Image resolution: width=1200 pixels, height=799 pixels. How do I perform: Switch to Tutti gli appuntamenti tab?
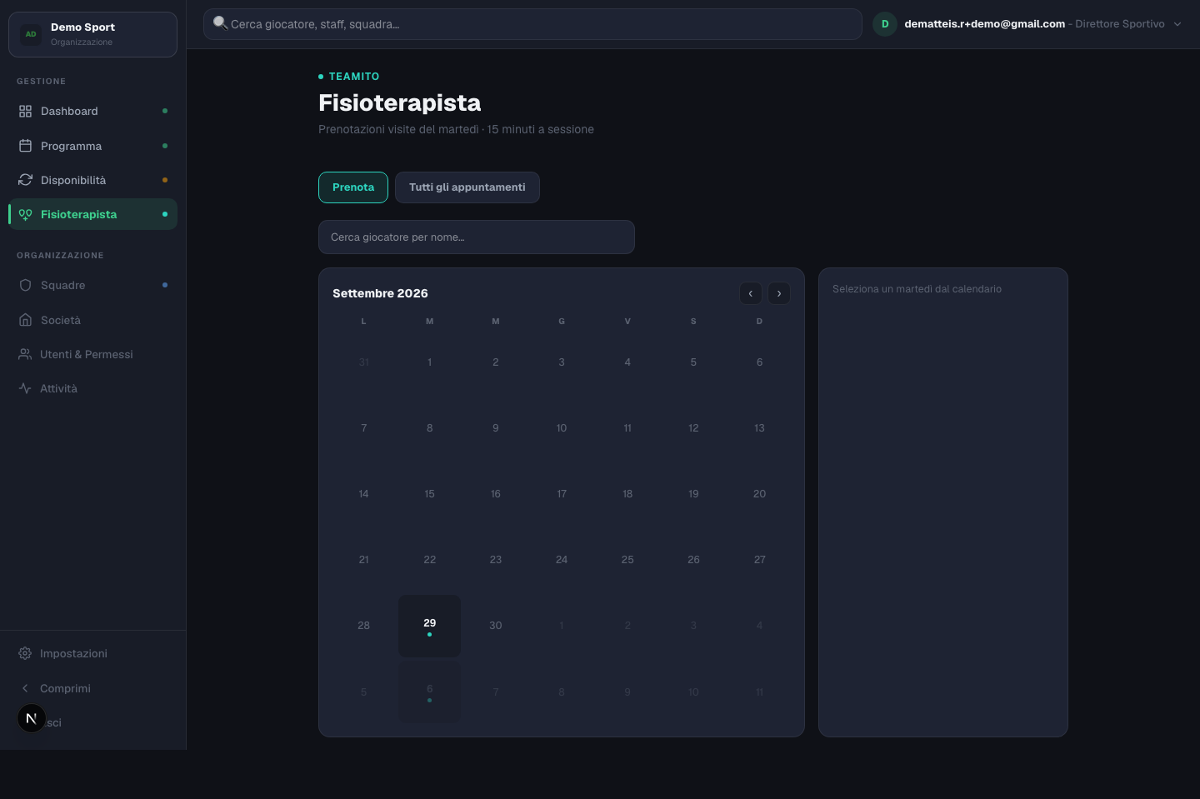[x=467, y=187]
